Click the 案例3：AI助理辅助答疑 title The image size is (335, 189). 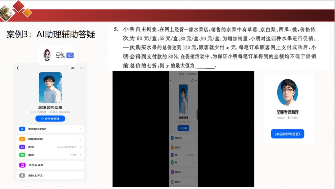[x=51, y=34]
